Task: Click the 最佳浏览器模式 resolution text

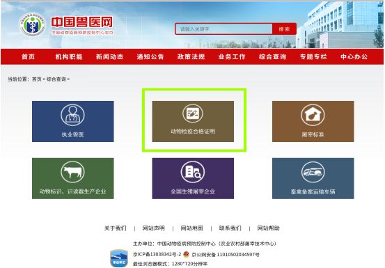Action: [x=170, y=264]
